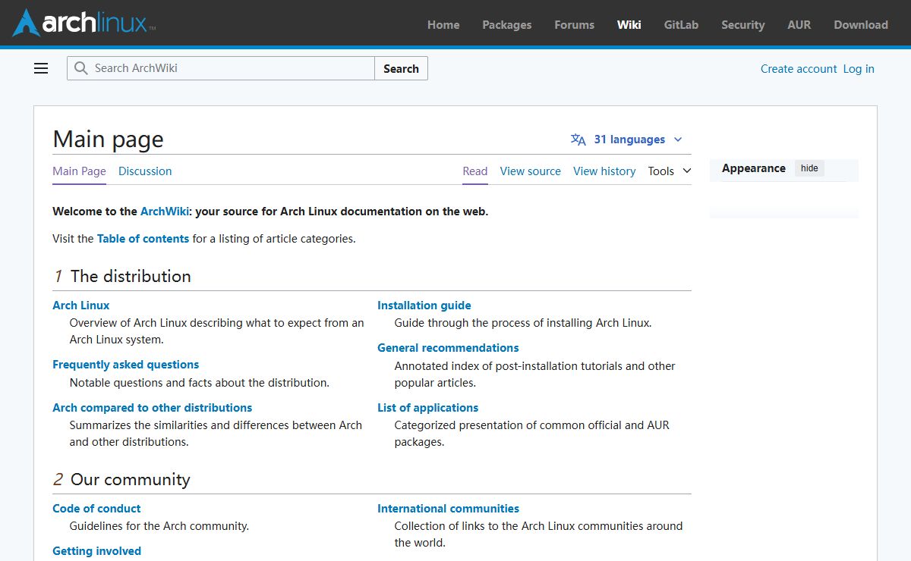Image resolution: width=911 pixels, height=561 pixels.
Task: Open GitLab in top navigation
Action: [681, 24]
